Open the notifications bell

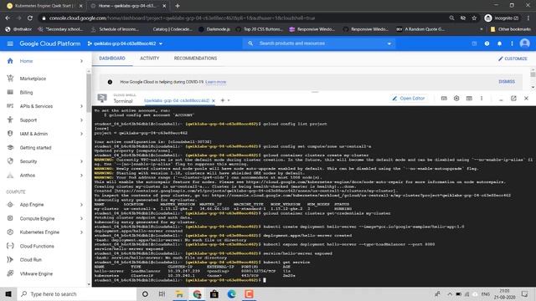click(x=499, y=43)
